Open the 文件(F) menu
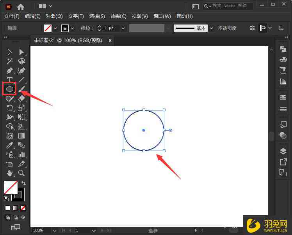The image size is (292, 235). click(12, 16)
